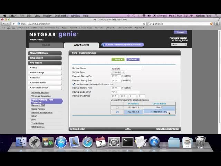
Task: Open the App Store dock icon
Action: [x=61, y=142]
